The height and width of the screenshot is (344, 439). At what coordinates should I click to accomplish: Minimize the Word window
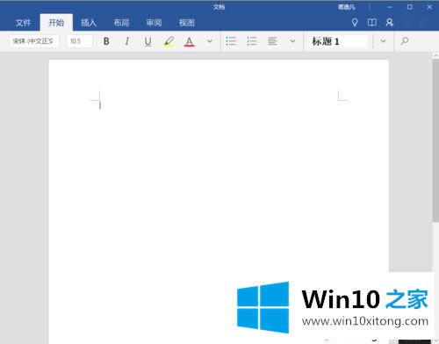390,7
